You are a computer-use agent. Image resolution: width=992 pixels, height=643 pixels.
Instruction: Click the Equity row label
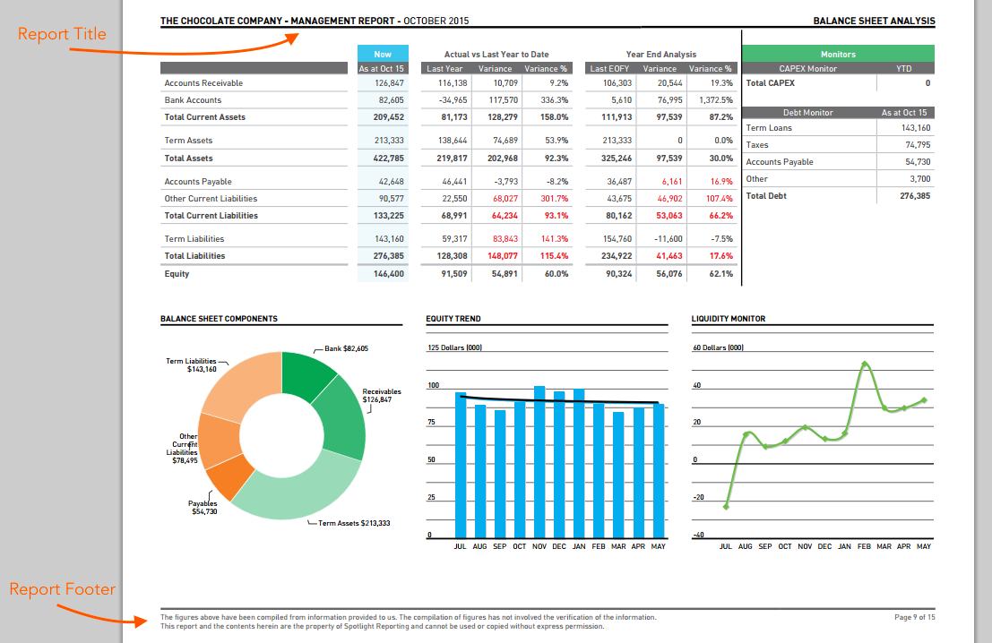[177, 274]
